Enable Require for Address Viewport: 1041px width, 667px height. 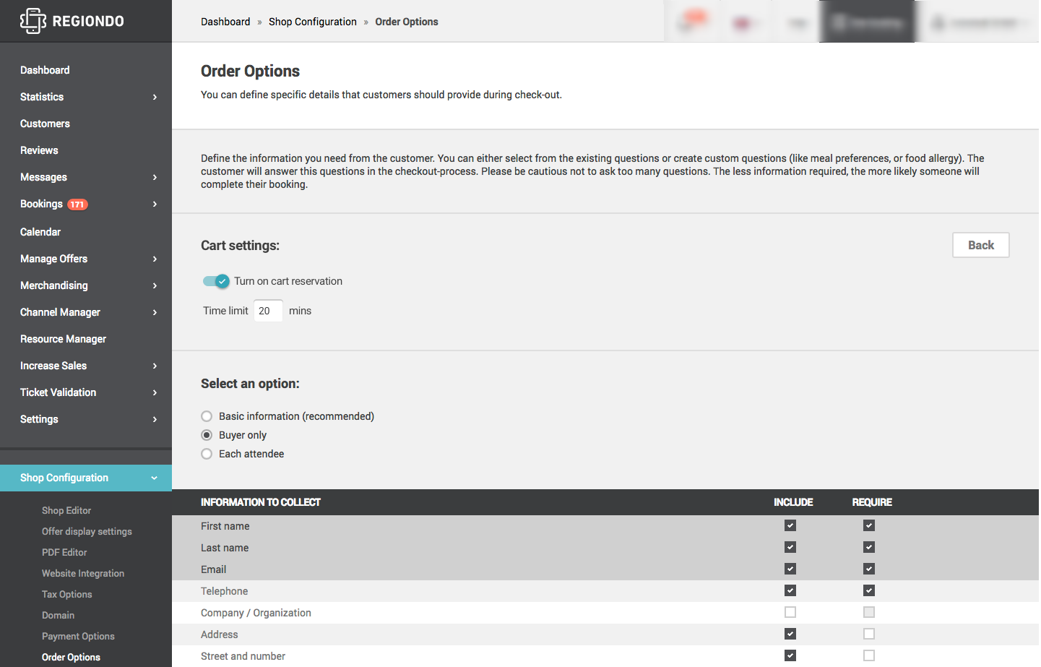(869, 634)
